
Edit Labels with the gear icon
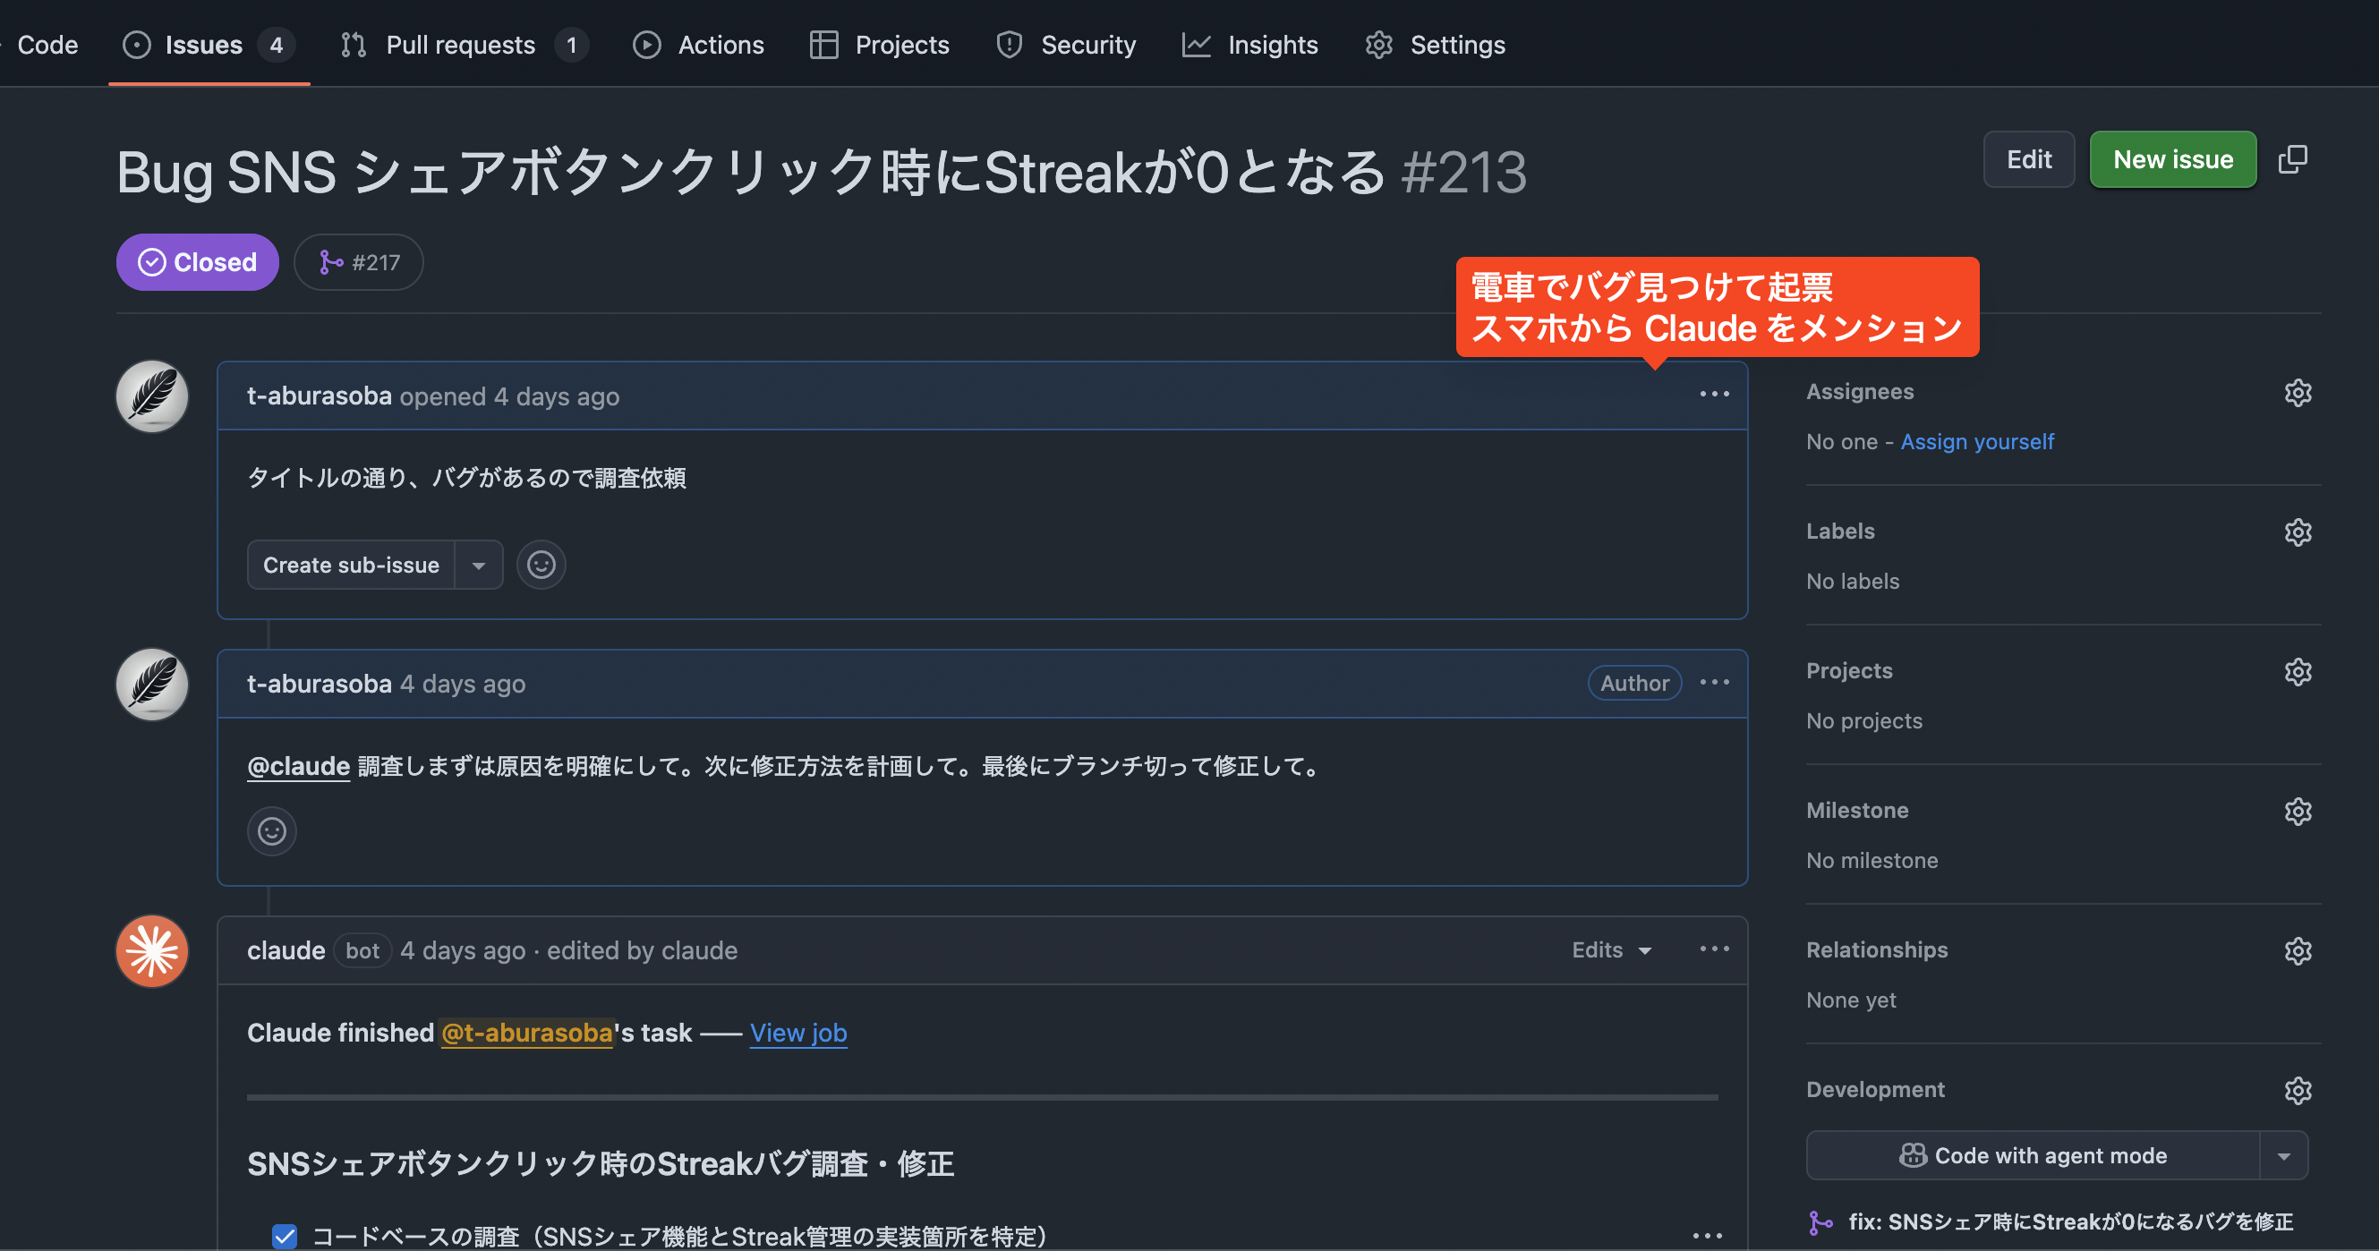pyautogui.click(x=2298, y=532)
